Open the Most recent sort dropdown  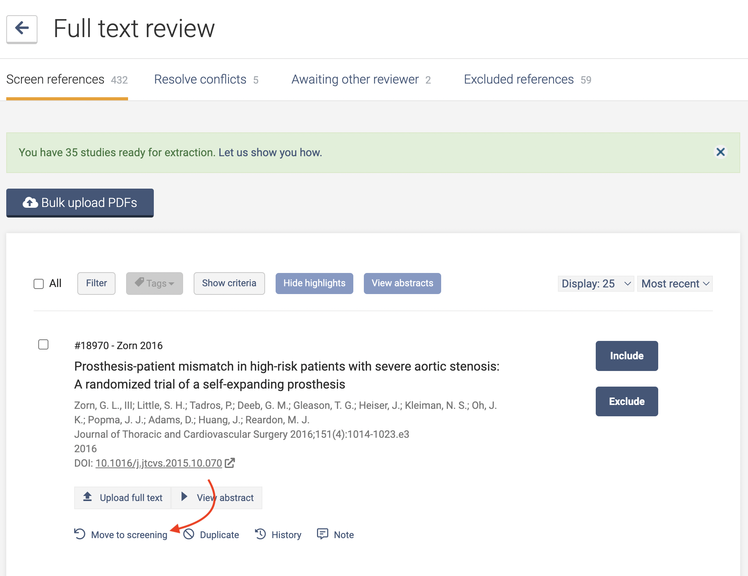(x=675, y=284)
